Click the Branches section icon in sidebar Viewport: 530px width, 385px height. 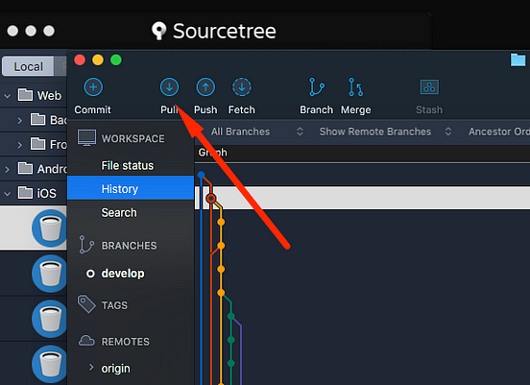tap(86, 245)
